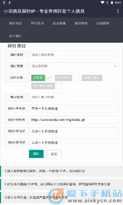This screenshot has height=205, width=123.
Task: Click instruction line 2.好友点击链接/卡片后
Action: (57, 184)
